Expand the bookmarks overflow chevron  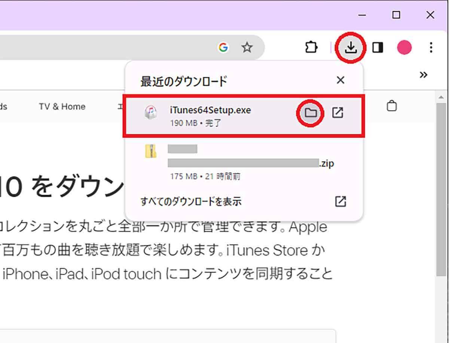coord(423,75)
